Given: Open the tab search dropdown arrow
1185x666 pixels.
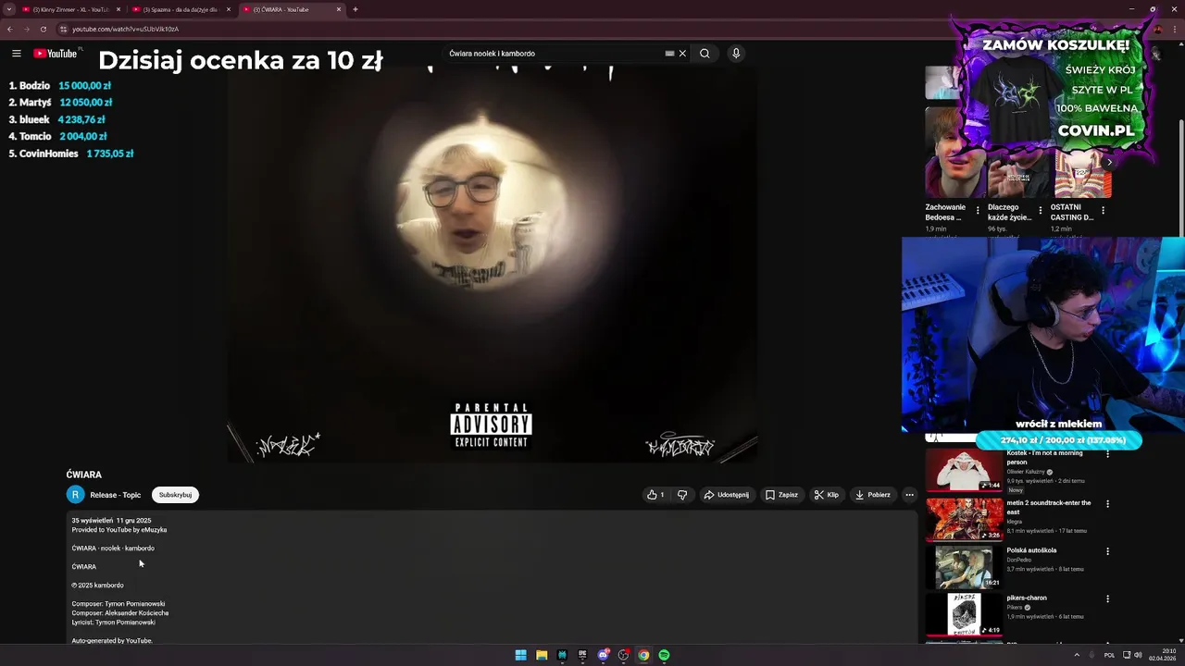Looking at the screenshot, I should pos(9,9).
